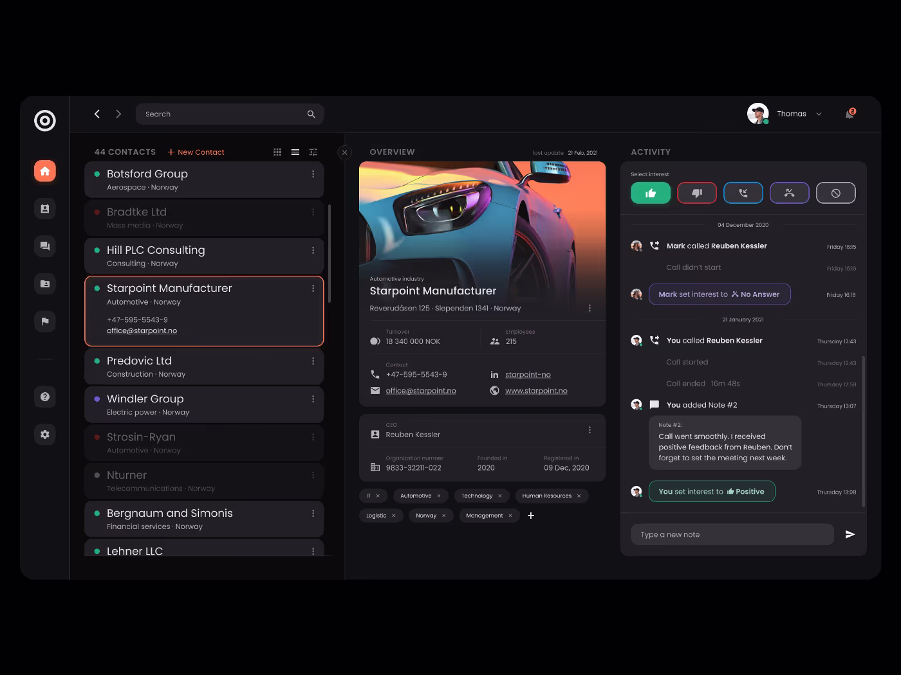Select the No Answer missed-call interest
The width and height of the screenshot is (901, 675).
(x=789, y=193)
